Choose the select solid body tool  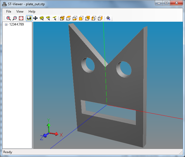pyautogui.click(x=42, y=18)
